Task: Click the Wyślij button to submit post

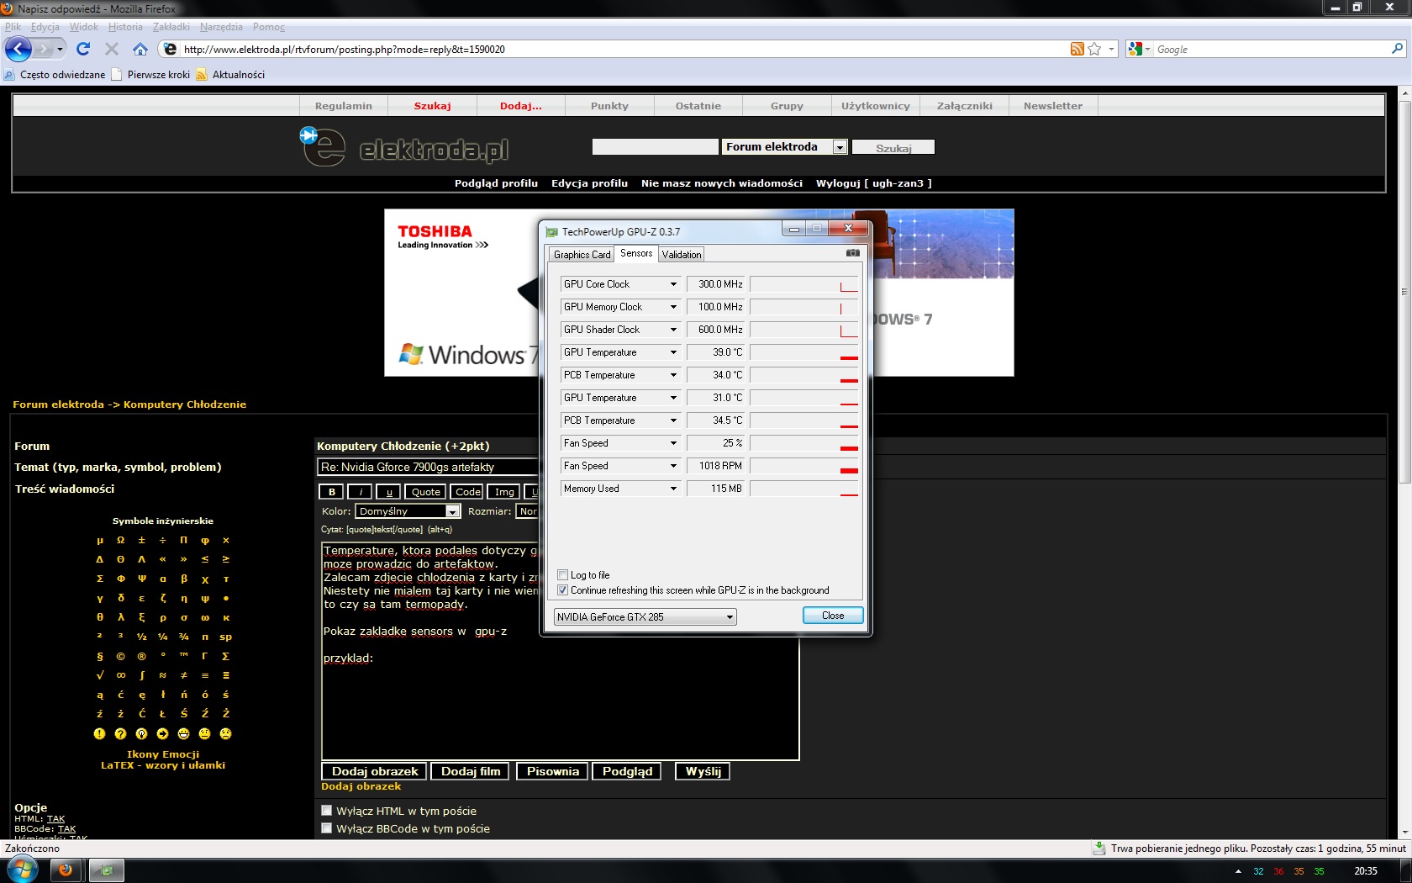Action: coord(703,771)
